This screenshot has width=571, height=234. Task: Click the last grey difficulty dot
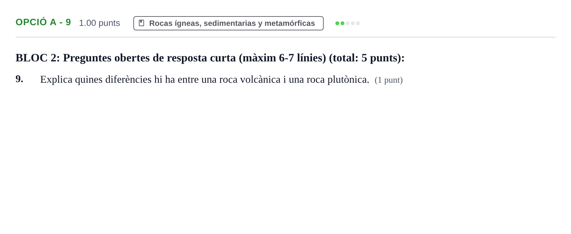click(358, 23)
